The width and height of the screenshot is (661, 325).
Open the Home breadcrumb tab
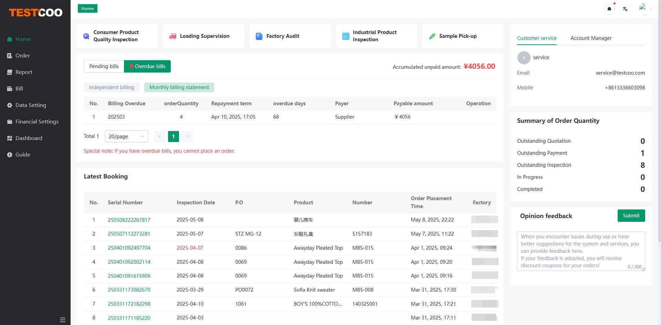tap(87, 9)
